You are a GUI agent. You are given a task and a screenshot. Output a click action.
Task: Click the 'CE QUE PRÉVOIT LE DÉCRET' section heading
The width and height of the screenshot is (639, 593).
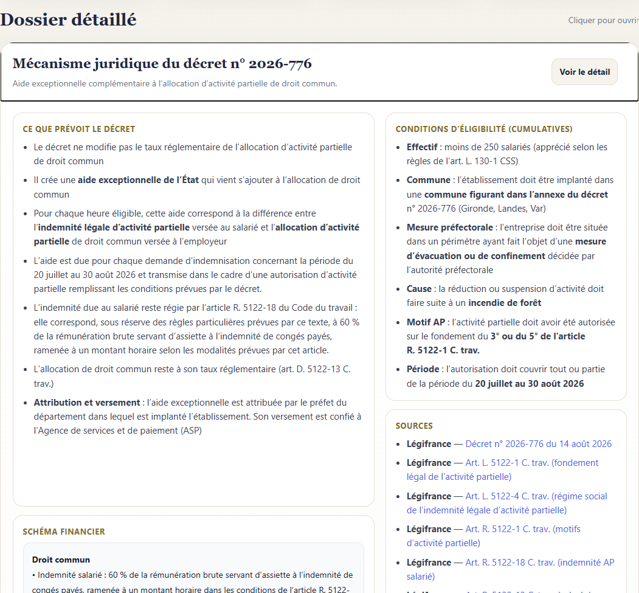coord(78,129)
